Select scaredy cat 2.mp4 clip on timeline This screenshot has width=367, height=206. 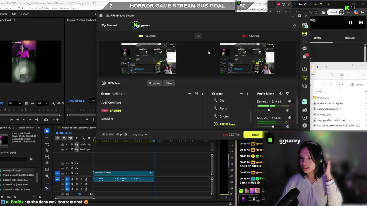pyautogui.click(x=124, y=173)
